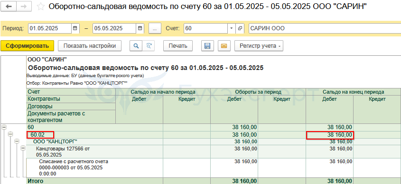Screen dimensions: 401x184
Task: Send report by email envelope icon
Action: pyautogui.click(x=224, y=46)
